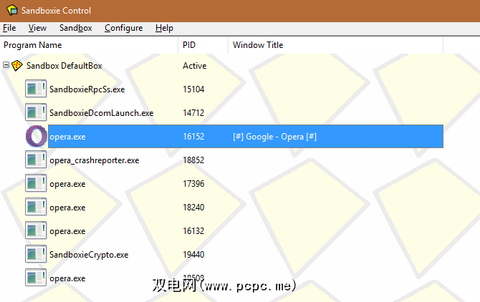Click the icon of opera.exe PID 17396
Screen dimensions: 480x302
point(36,183)
